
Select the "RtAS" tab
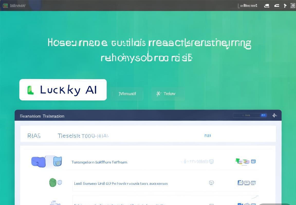point(34,136)
